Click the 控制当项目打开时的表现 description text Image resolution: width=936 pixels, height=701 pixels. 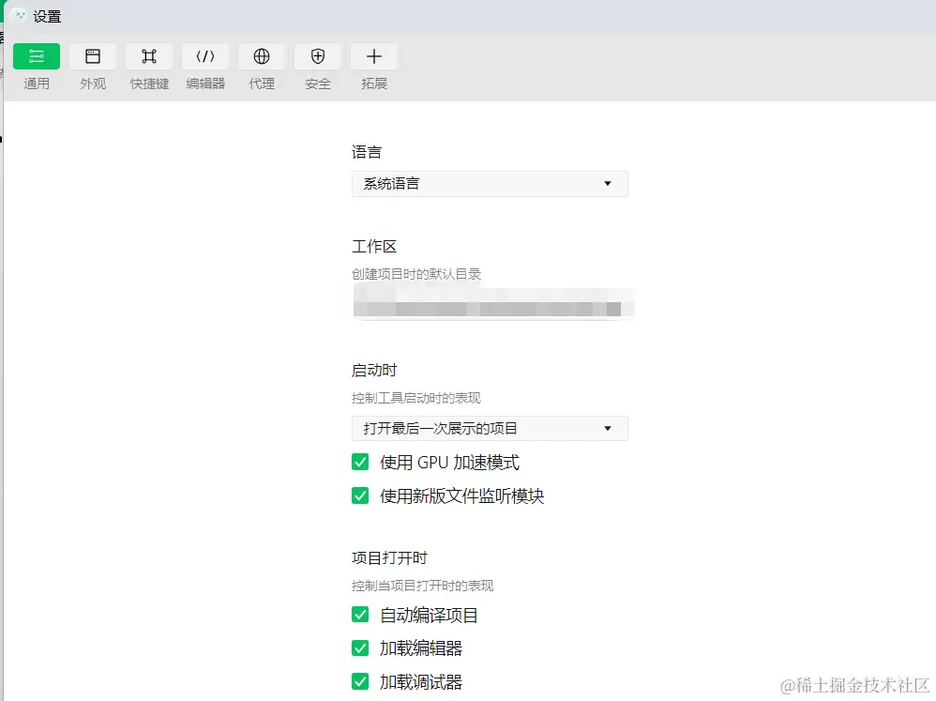[423, 586]
